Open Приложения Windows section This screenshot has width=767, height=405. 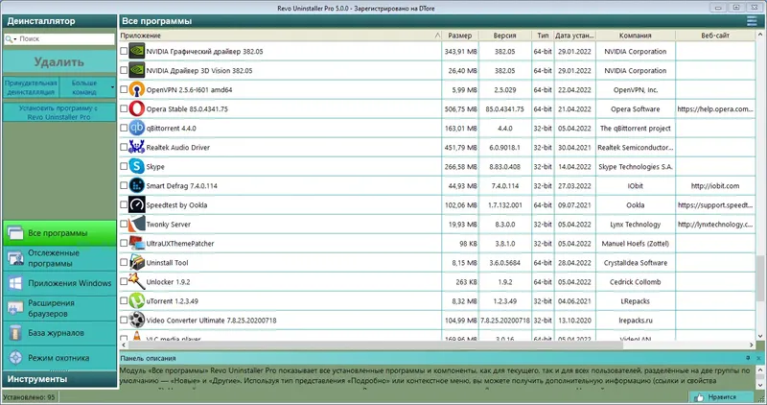pos(59,283)
